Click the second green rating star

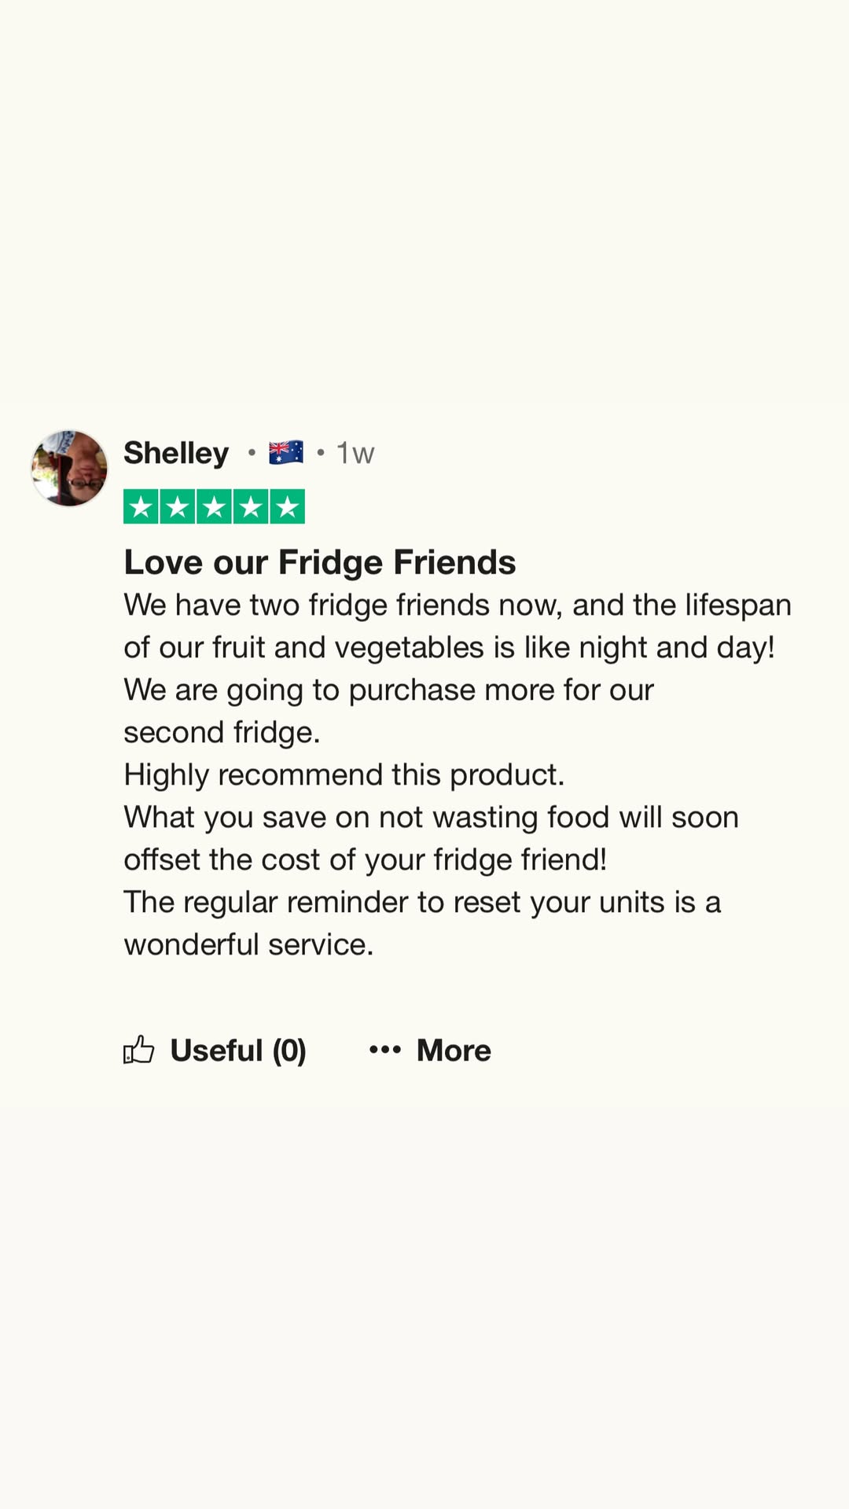(178, 507)
